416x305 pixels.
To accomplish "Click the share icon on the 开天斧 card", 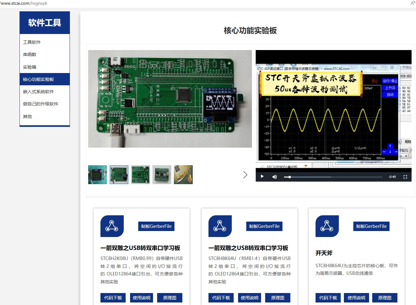I will tap(327, 226).
